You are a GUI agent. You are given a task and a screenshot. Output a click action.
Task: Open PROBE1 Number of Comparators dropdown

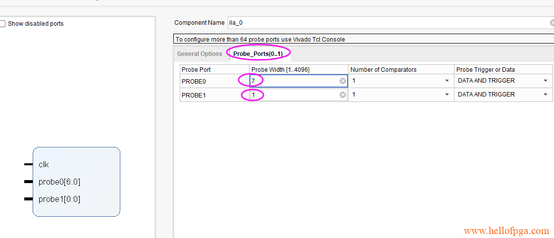point(401,95)
